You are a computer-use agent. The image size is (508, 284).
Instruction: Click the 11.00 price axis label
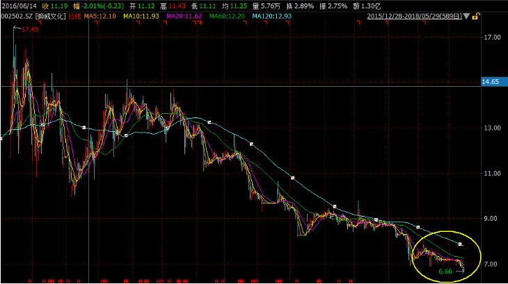coord(492,174)
